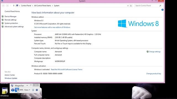
Task: Click Ashutosh in the Computer name row
Action: pos(58,52)
